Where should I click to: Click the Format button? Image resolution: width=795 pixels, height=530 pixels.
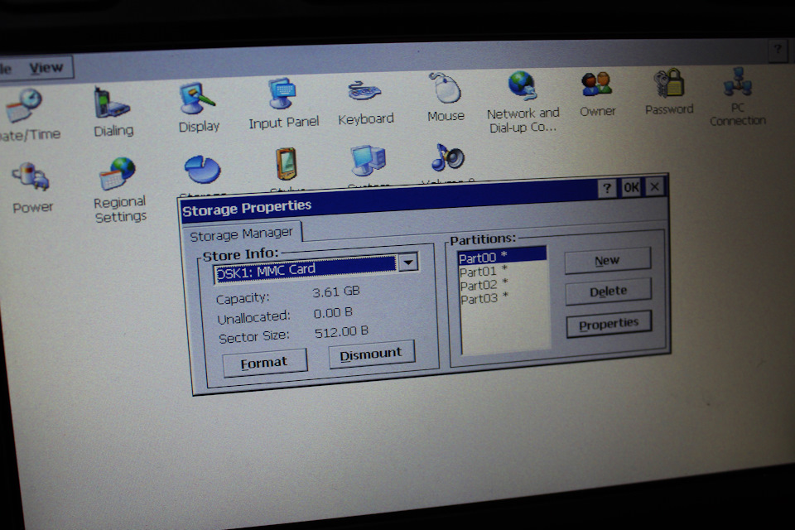pyautogui.click(x=264, y=363)
